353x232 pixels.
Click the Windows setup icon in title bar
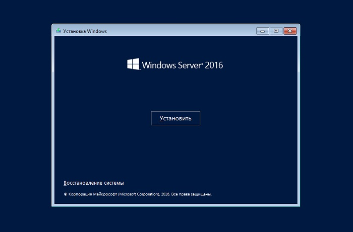[58, 31]
